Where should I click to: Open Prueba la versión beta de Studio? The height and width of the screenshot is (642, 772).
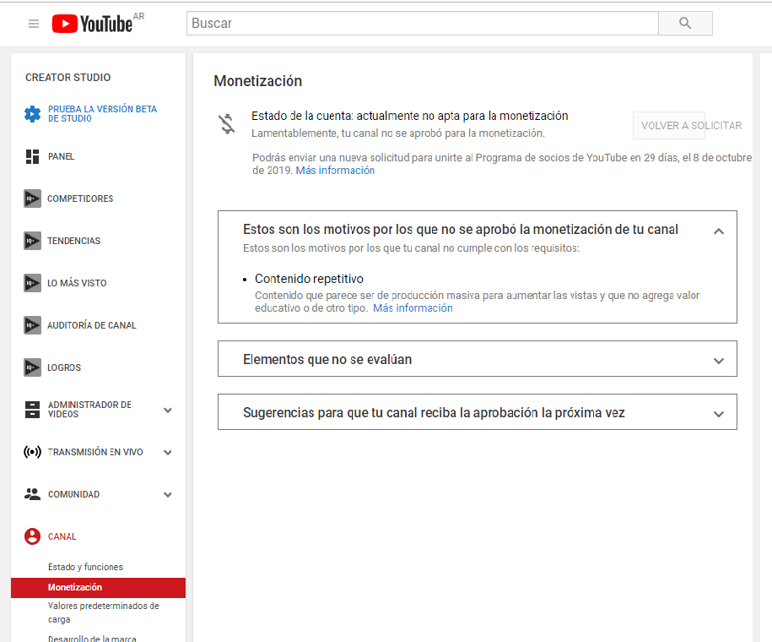[x=102, y=113]
